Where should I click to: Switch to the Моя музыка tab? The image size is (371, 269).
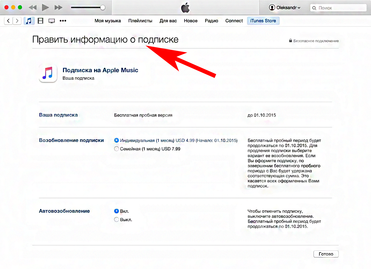pyautogui.click(x=108, y=21)
